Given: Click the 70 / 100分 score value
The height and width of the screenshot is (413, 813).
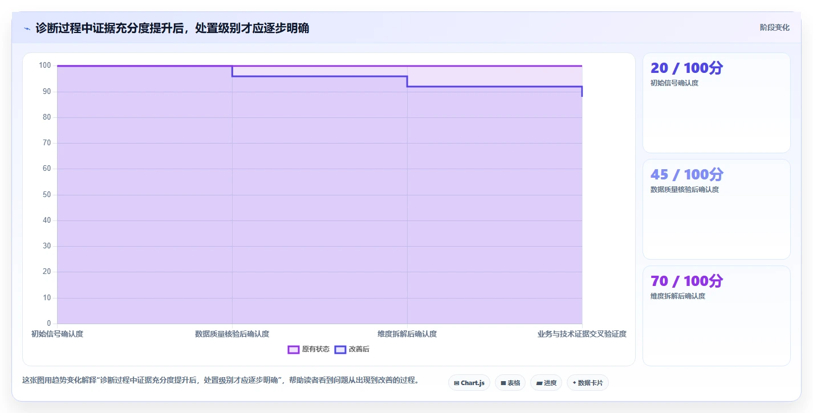Looking at the screenshot, I should coord(687,281).
